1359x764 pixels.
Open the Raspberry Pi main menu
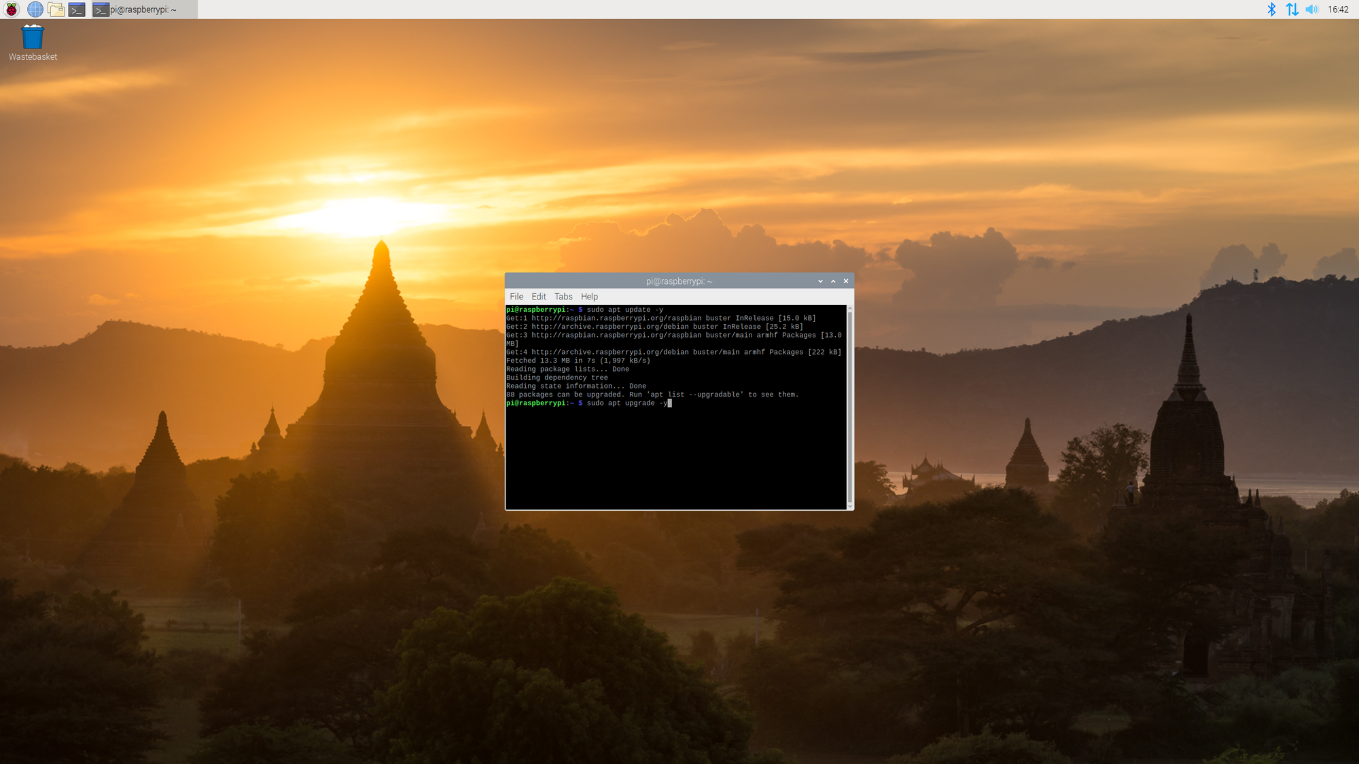(x=12, y=10)
